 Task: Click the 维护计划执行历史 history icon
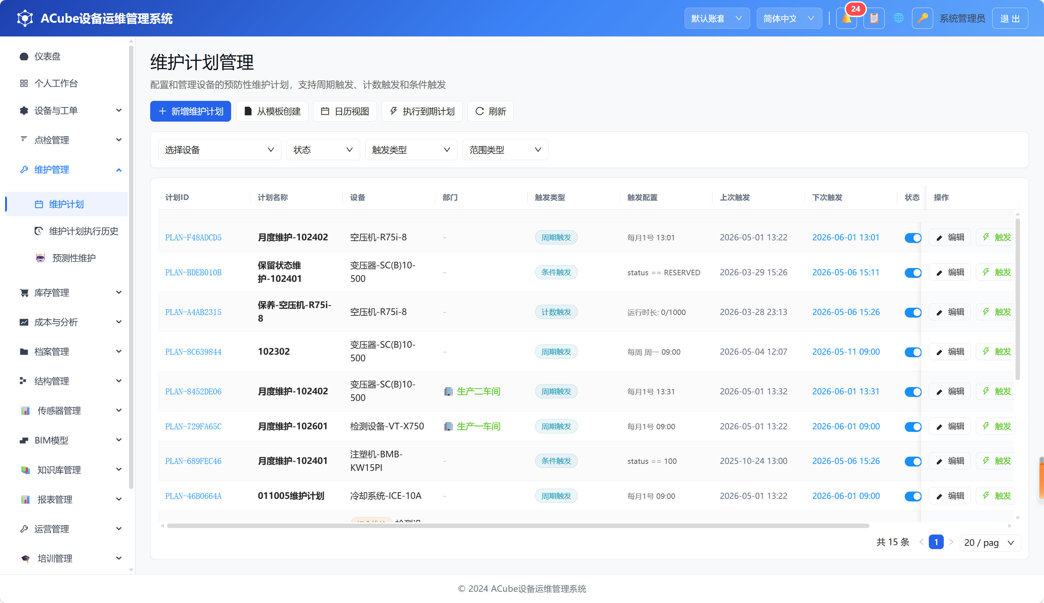coord(39,231)
